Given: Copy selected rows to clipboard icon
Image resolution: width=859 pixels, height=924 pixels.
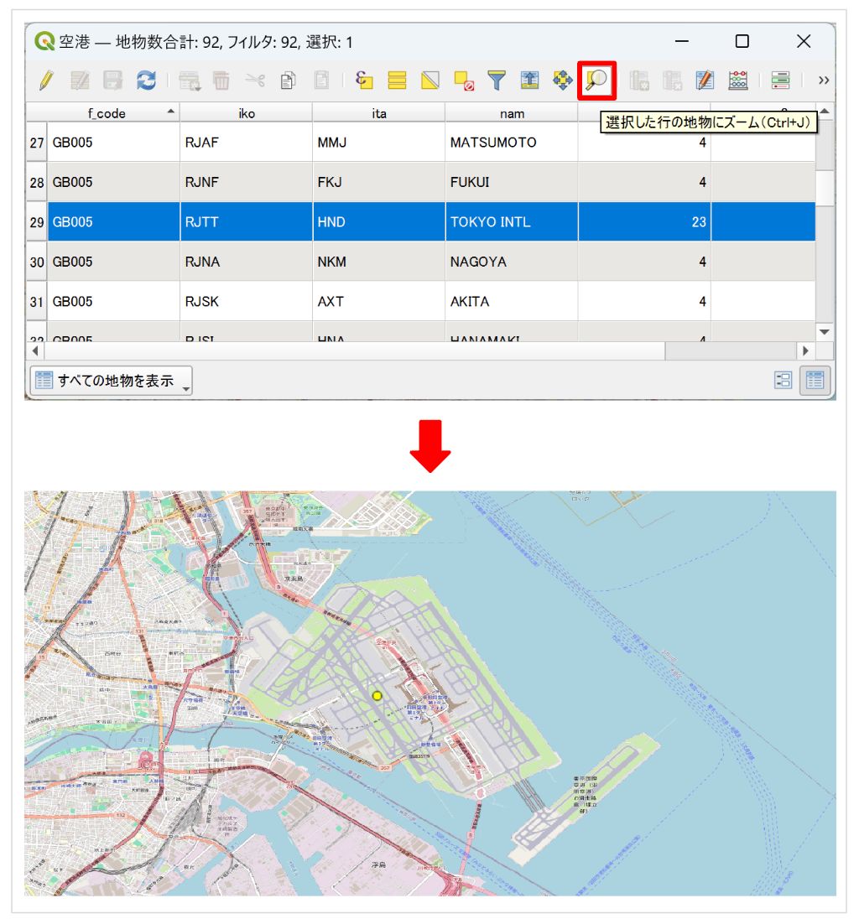Looking at the screenshot, I should [288, 80].
